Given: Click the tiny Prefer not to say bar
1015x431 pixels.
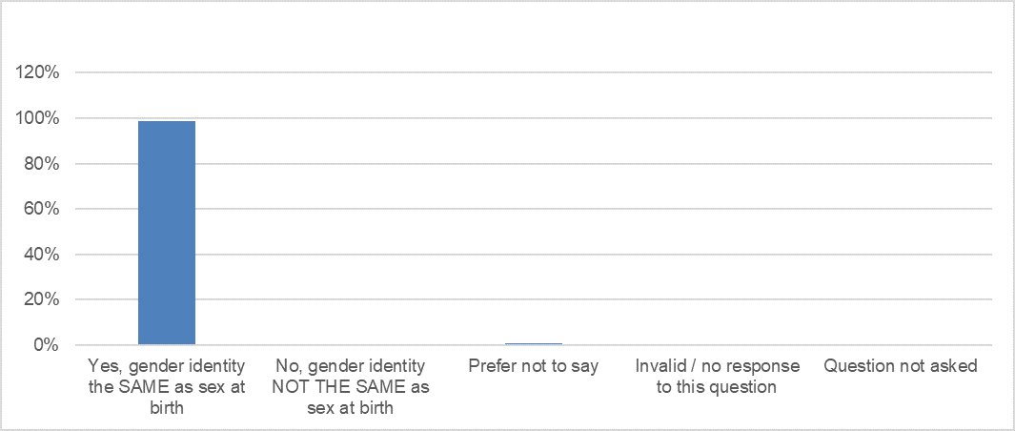Looking at the screenshot, I should click(534, 343).
